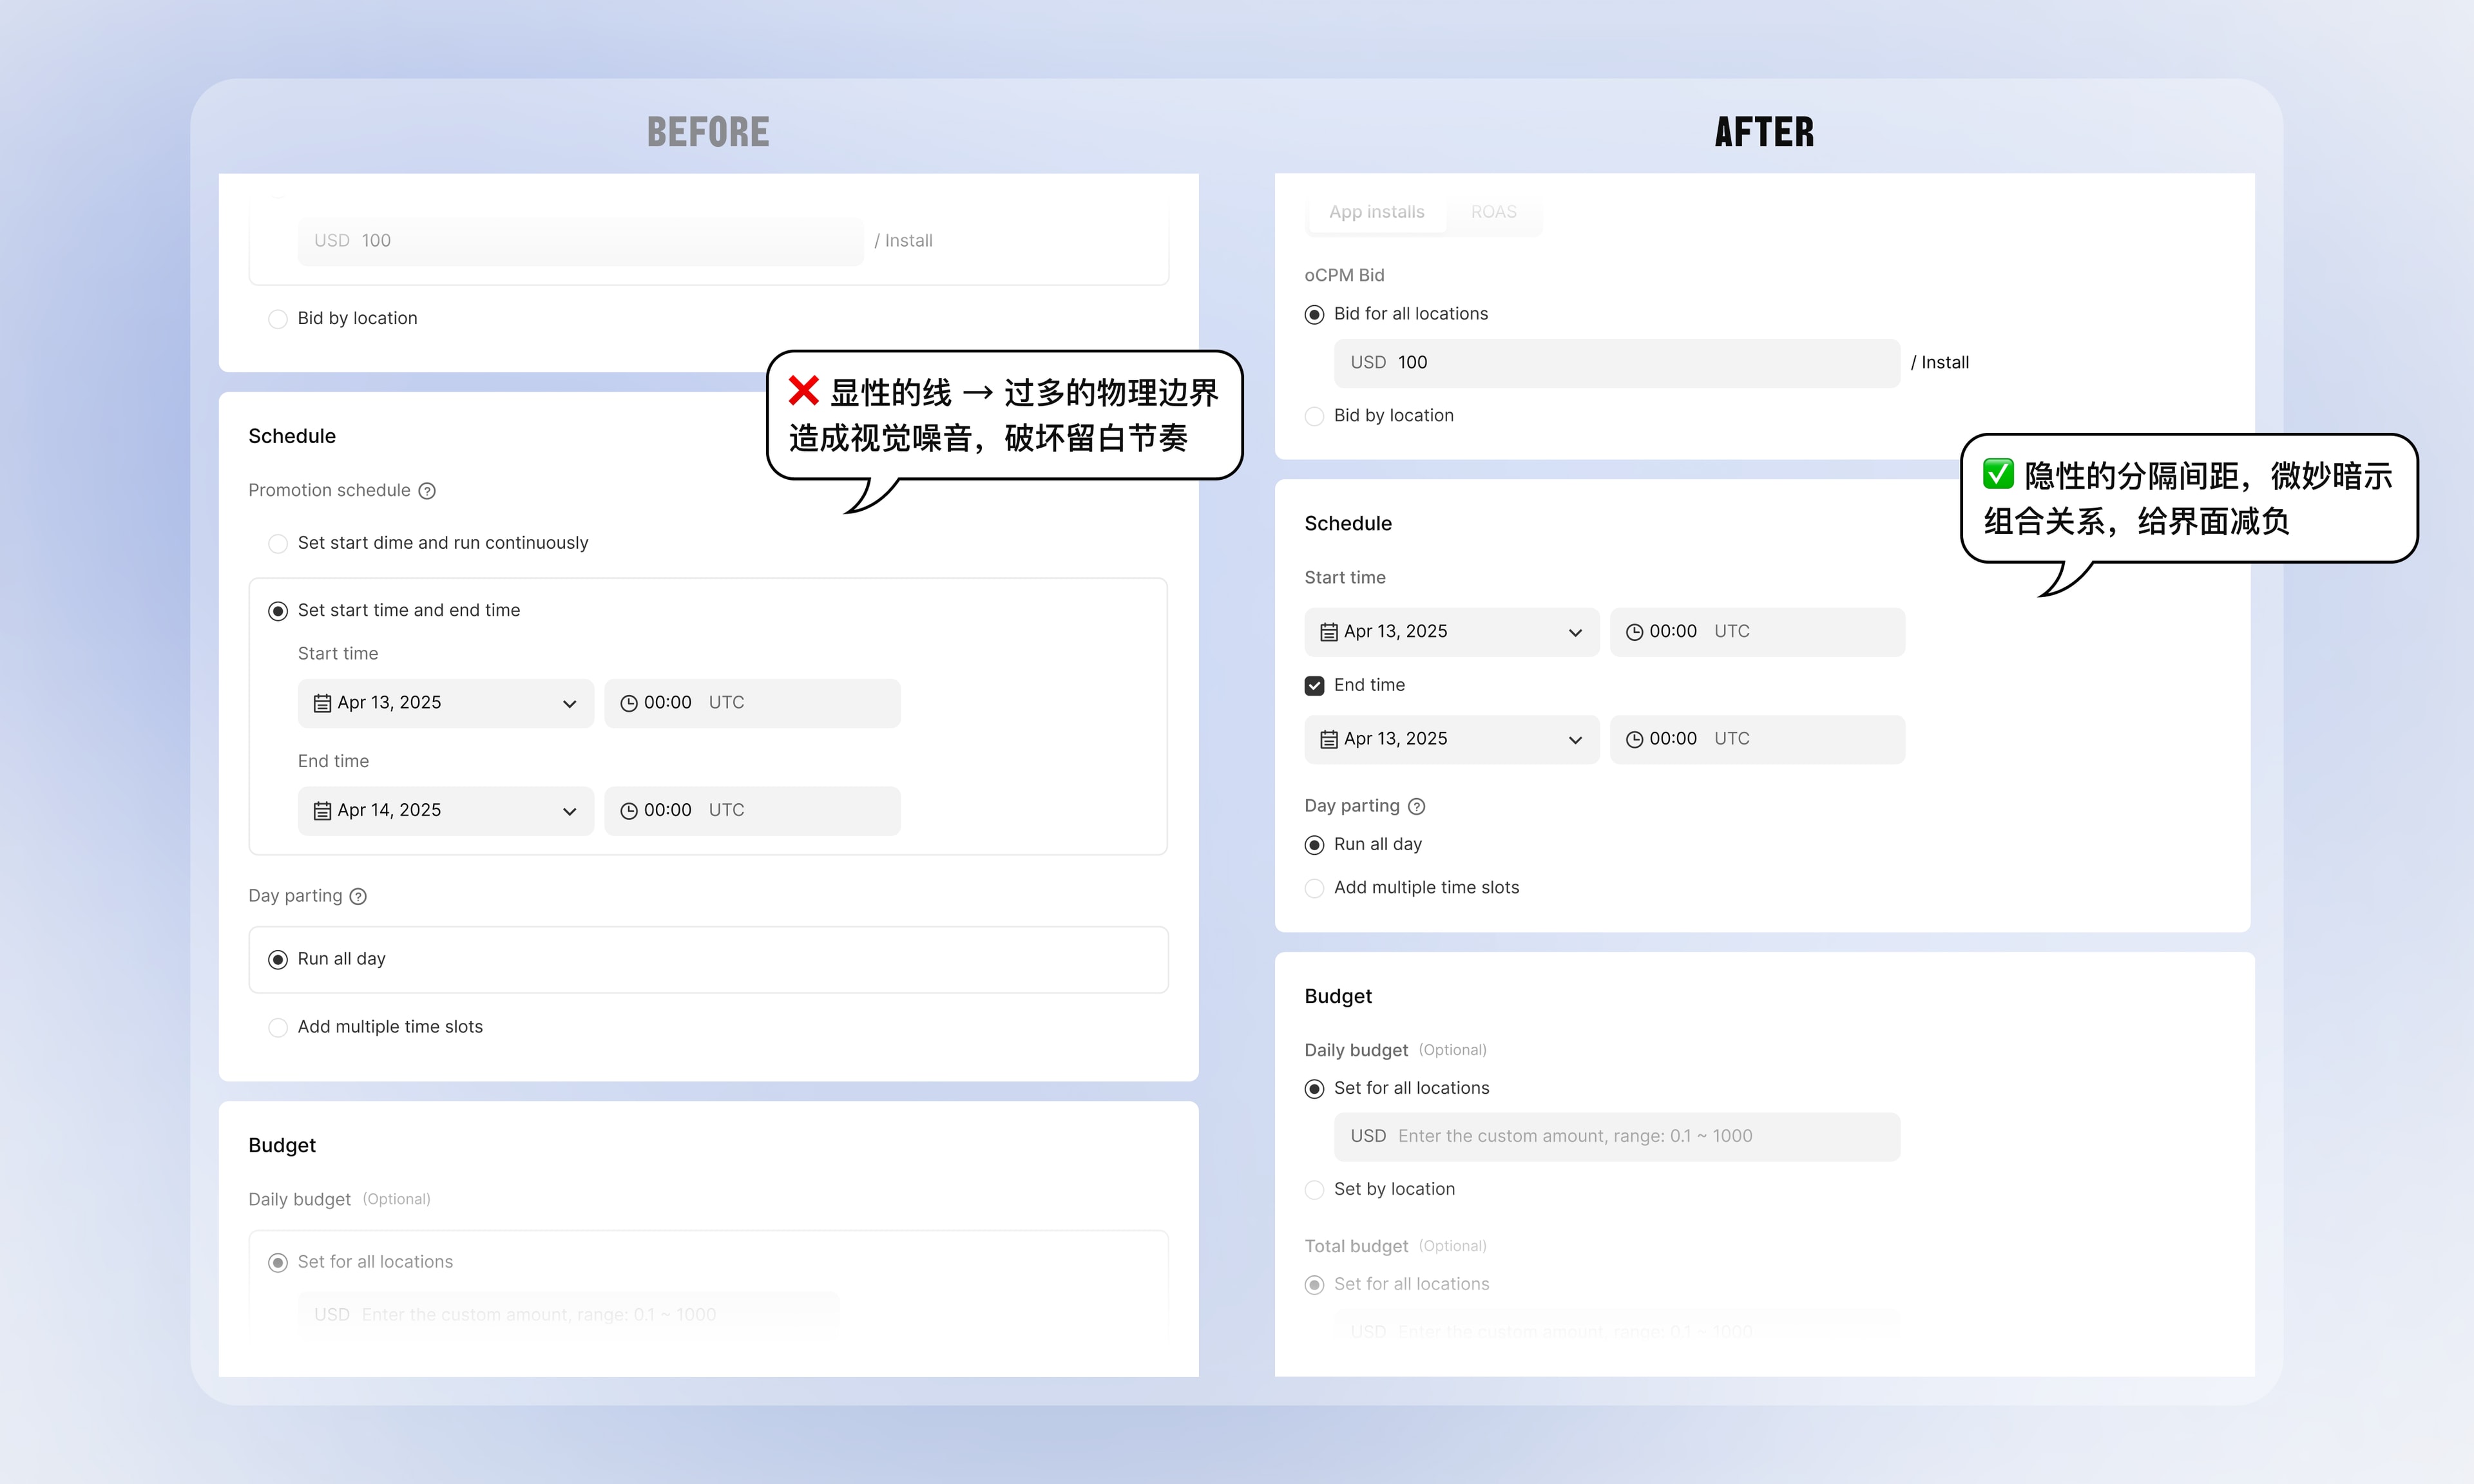Open BEFORE Start time Apr 13, 2025 dropdown
Screen dimensions: 2474x1484
tap(446, 703)
